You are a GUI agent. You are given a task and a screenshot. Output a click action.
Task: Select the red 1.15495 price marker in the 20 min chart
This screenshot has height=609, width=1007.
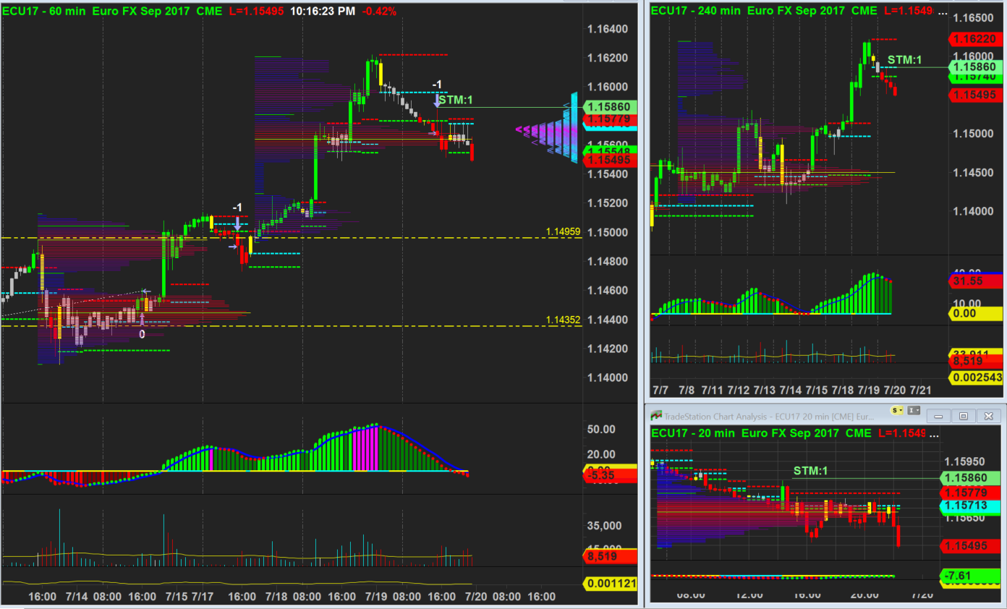tap(969, 546)
